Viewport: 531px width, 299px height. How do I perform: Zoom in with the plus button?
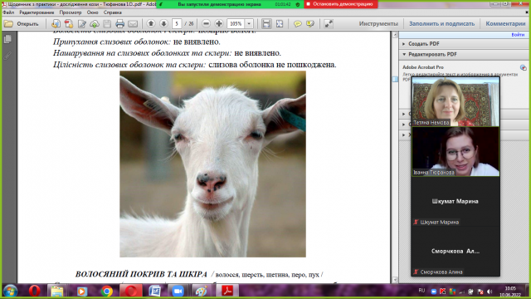pyautogui.click(x=219, y=23)
